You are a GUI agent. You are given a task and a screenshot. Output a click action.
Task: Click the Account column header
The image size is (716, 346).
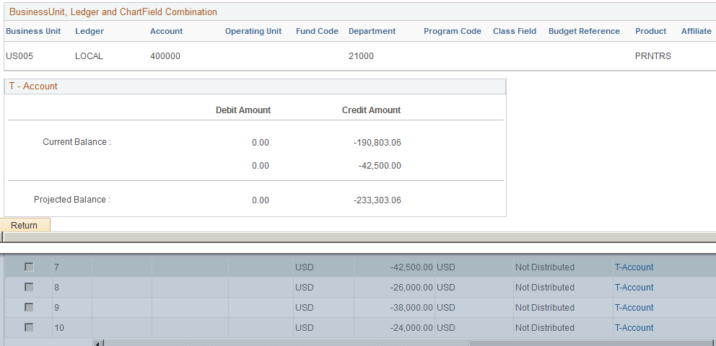point(166,32)
